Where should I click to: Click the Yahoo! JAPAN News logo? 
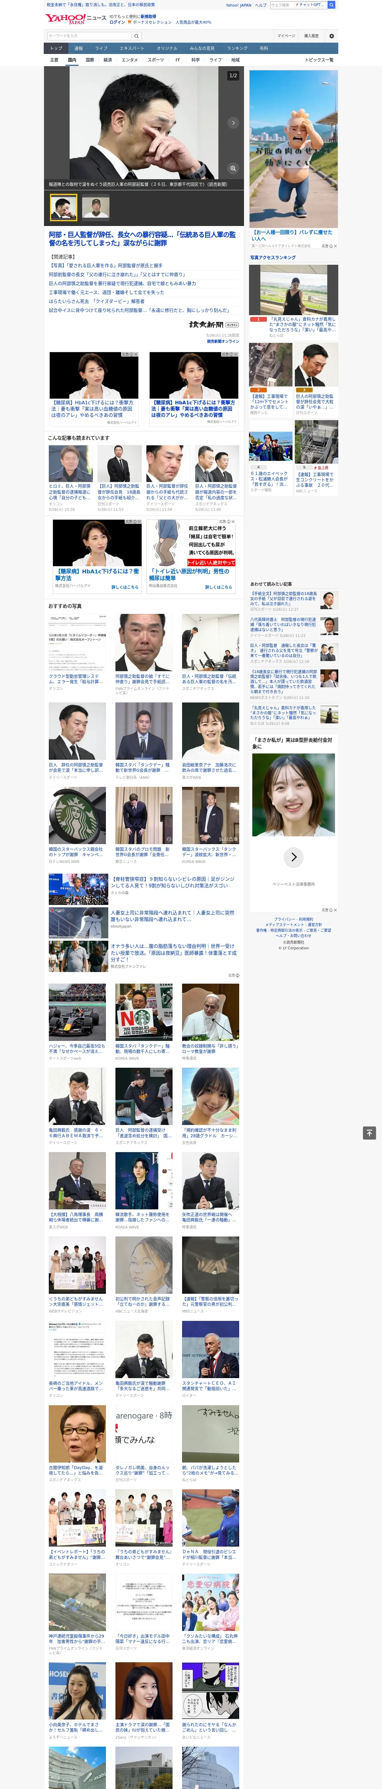coord(76,19)
